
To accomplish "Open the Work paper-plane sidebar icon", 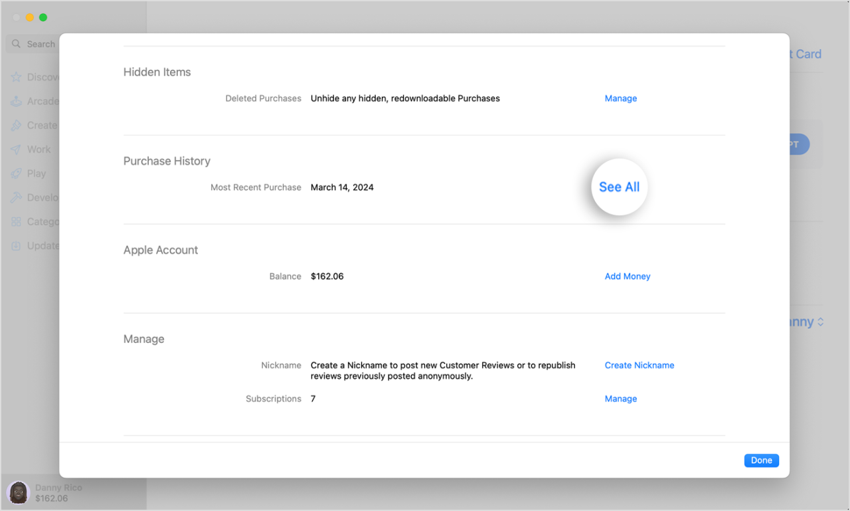I will pos(16,149).
